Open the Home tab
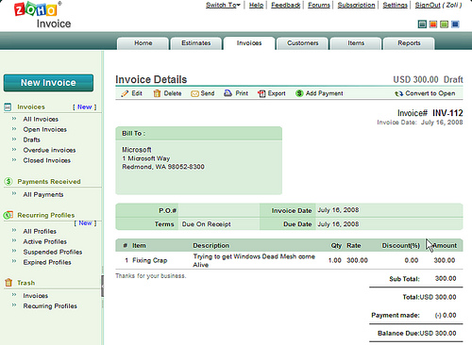Viewport: 472px width, 345px height. 143,43
